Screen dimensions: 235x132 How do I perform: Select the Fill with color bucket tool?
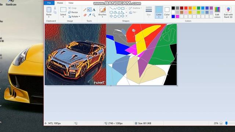[89, 10]
